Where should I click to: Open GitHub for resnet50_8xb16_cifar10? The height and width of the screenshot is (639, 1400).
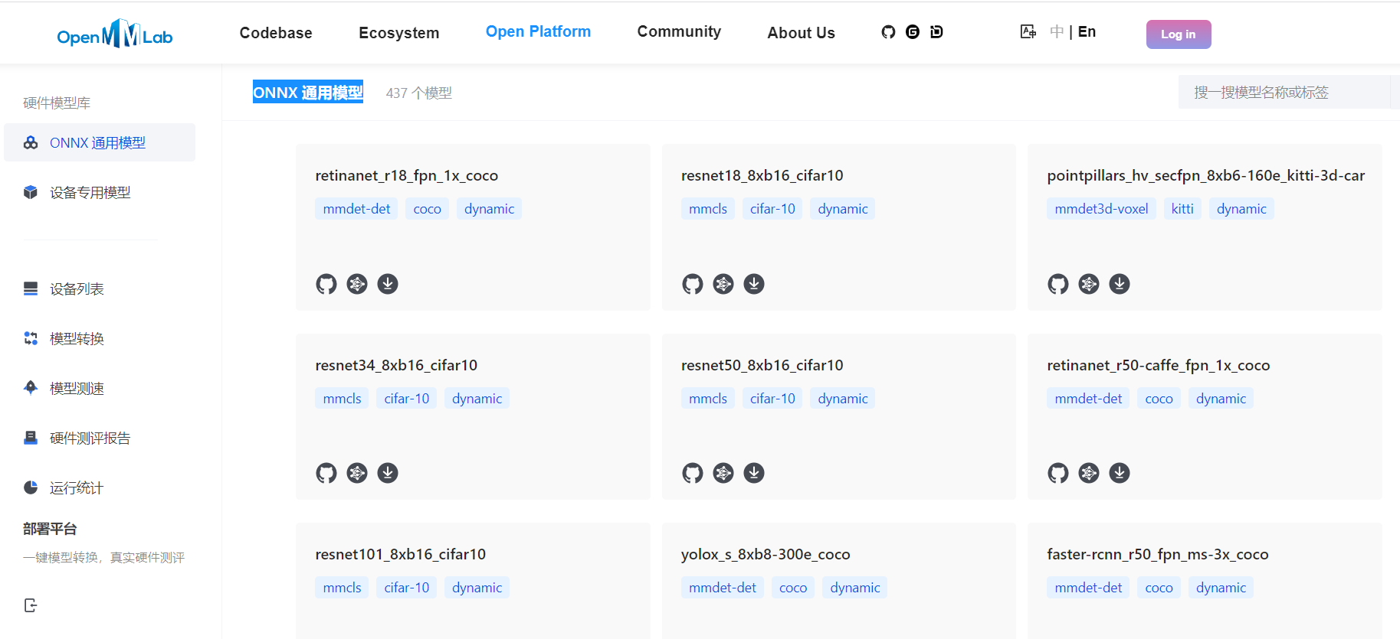click(693, 473)
